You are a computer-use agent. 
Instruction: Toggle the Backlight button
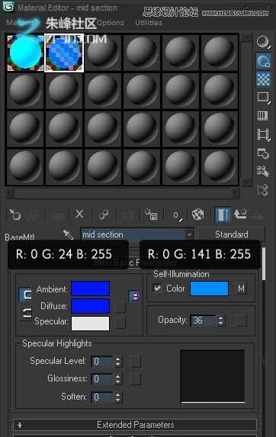click(263, 60)
